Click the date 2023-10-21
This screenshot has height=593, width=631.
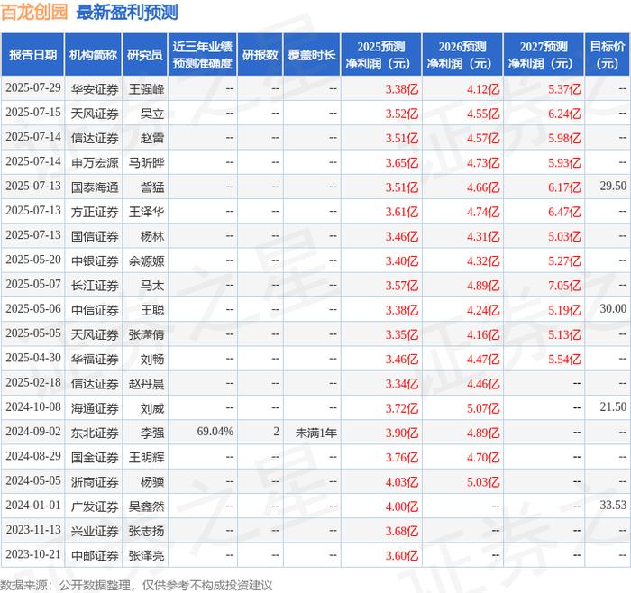(x=33, y=554)
